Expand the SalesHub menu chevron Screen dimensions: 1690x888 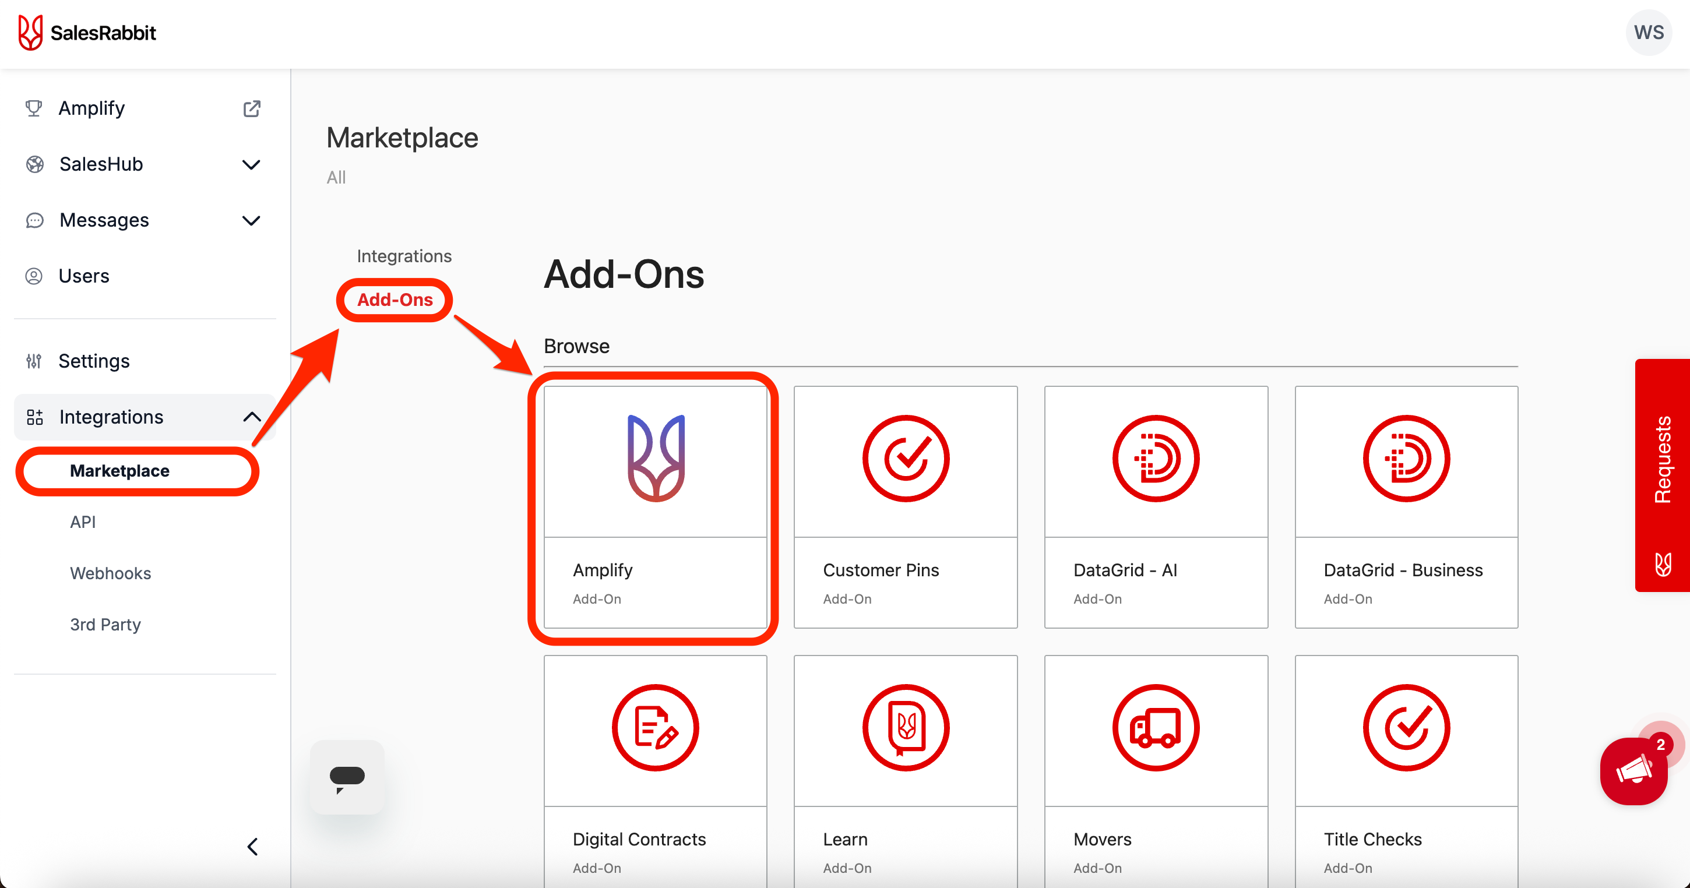[251, 165]
